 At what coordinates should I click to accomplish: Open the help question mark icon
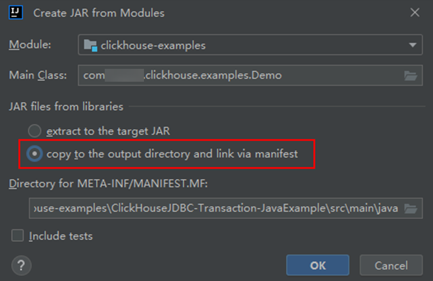click(21, 265)
